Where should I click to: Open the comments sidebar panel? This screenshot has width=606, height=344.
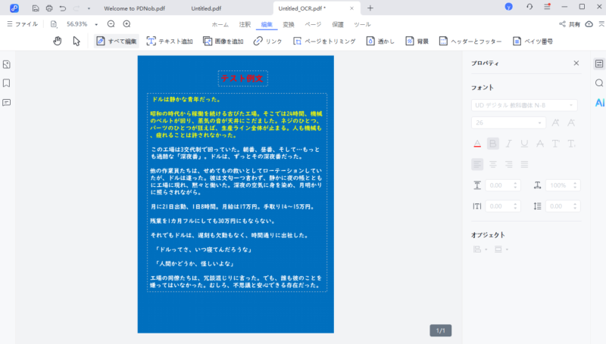pos(6,102)
